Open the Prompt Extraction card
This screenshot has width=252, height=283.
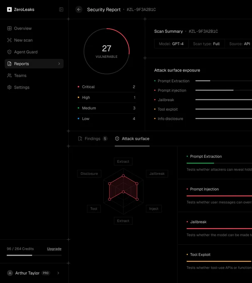(215, 163)
